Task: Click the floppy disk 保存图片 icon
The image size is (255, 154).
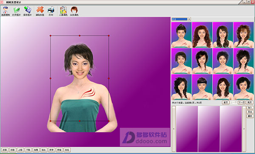Action: pos(28,11)
